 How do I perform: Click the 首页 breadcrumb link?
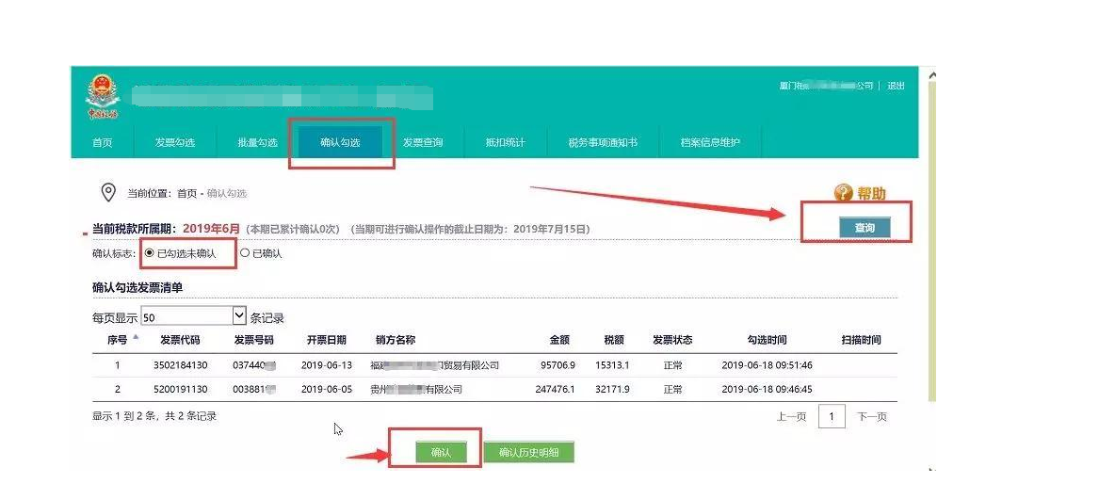187,194
